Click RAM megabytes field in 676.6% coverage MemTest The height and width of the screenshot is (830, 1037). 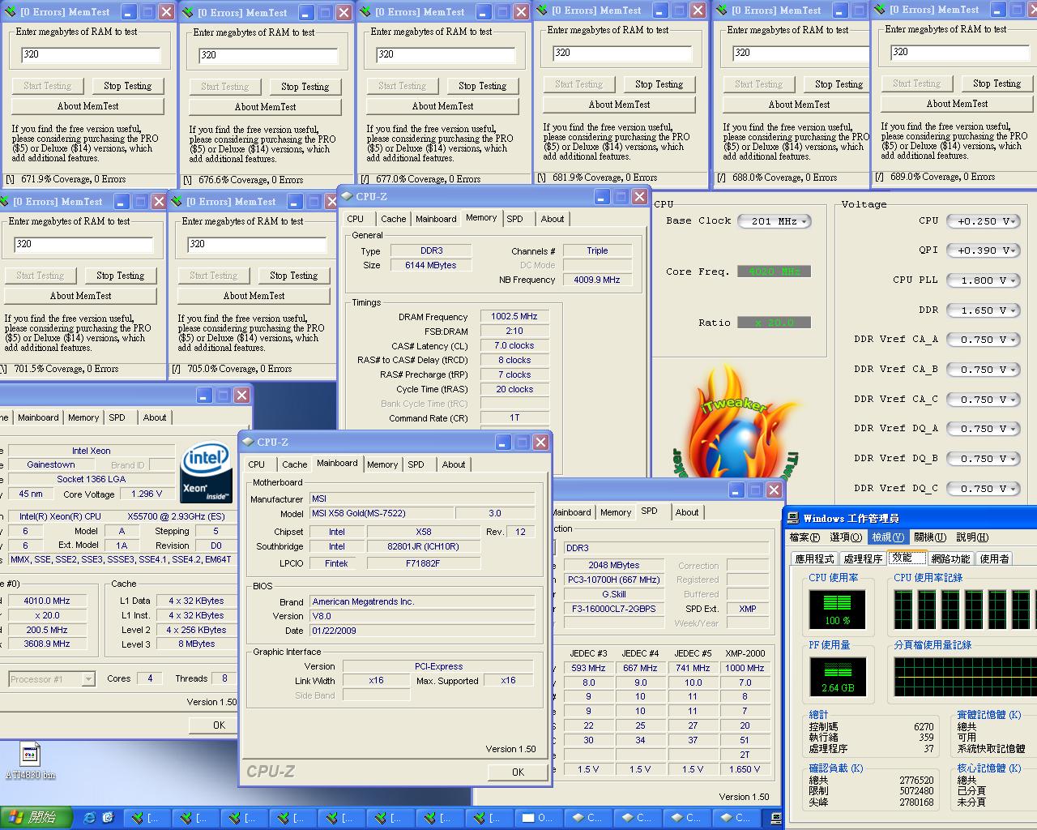tap(268, 55)
